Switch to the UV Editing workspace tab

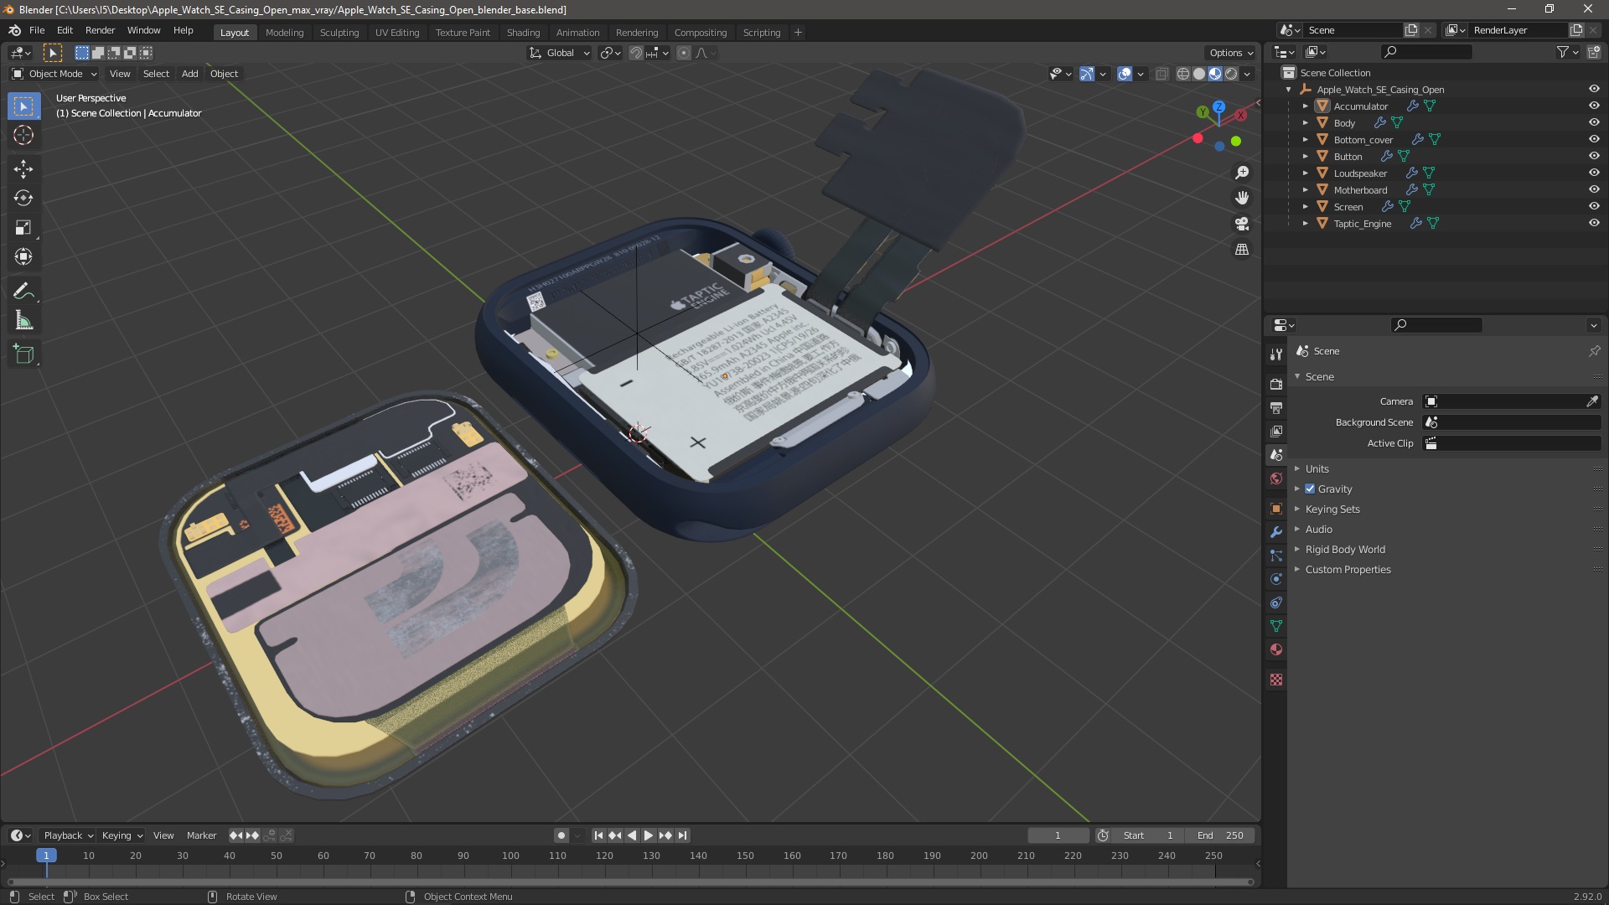pyautogui.click(x=396, y=33)
